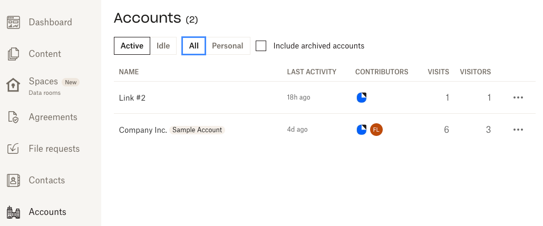
Task: Click the Agreements shield document icon
Action: (x=13, y=117)
